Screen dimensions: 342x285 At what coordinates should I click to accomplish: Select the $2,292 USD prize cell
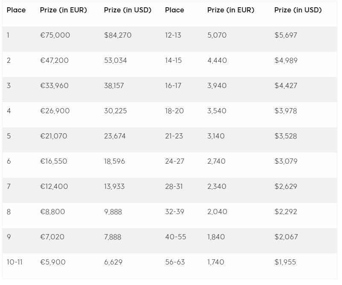pos(286,212)
